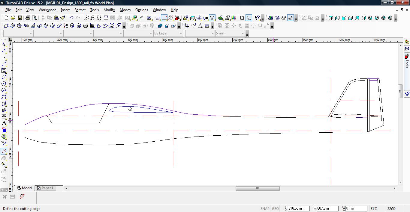The height and width of the screenshot is (212, 410).
Task: Click the Z coordinate field 0 mm
Action: pos(356,208)
